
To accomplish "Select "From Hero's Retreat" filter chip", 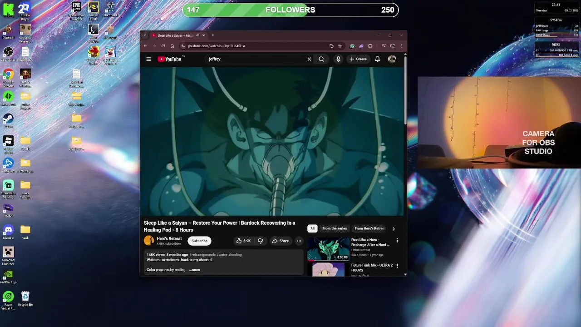I will tap(370, 228).
